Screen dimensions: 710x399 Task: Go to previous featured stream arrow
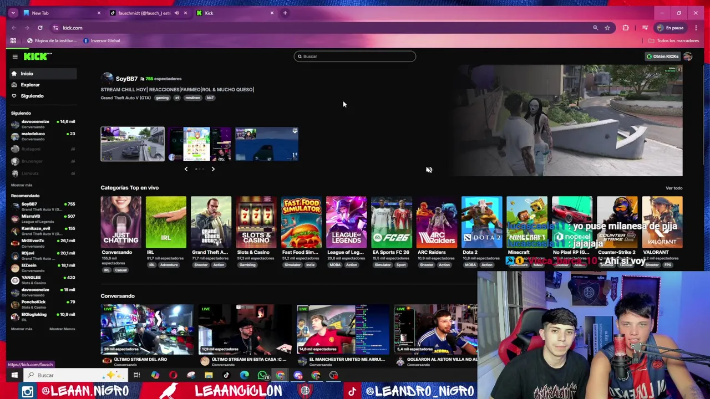click(186, 169)
